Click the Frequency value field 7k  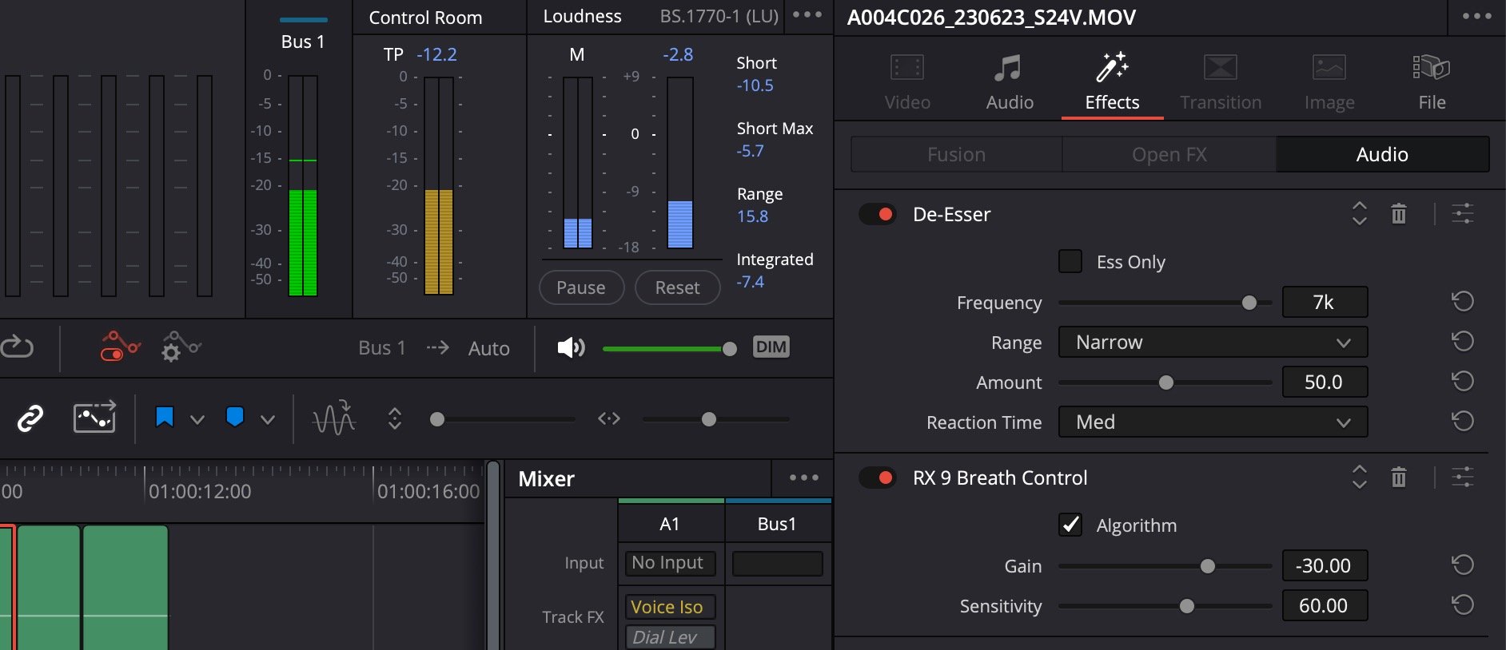[1325, 302]
